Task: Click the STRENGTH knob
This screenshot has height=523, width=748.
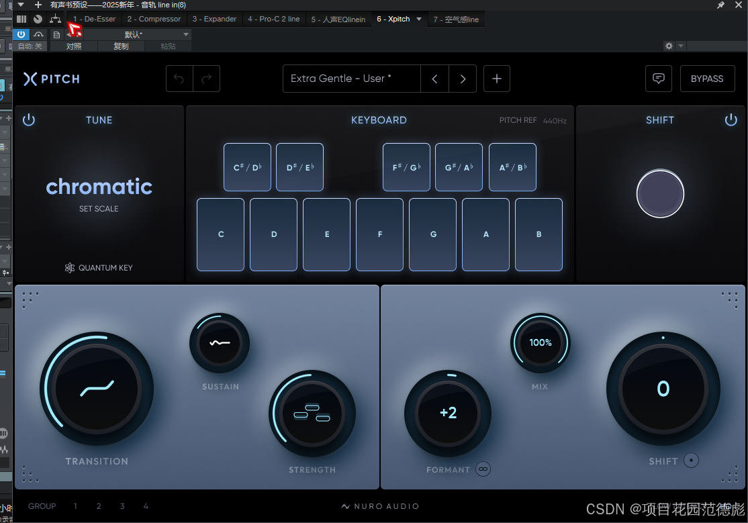Action: tap(312, 414)
